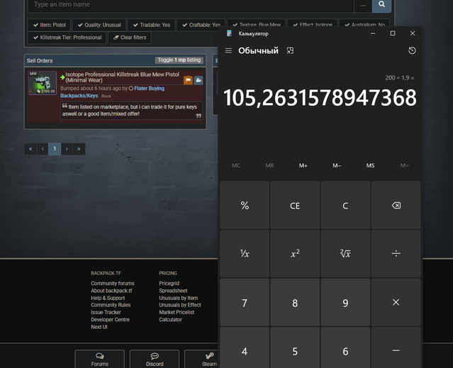Image resolution: width=453 pixels, height=368 pixels.
Task: Remove the Craftable: Yes filter
Action: 201,25
